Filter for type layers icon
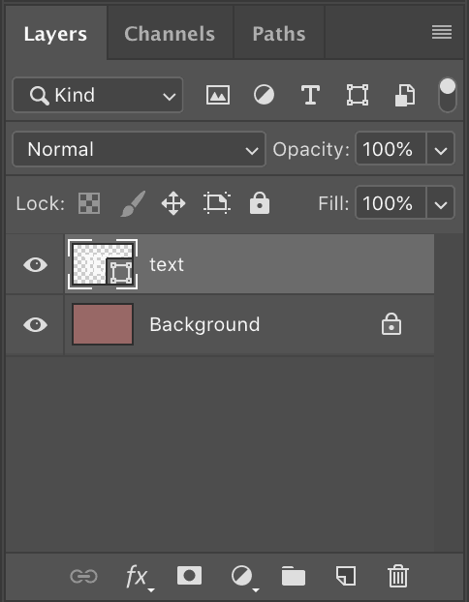 (310, 95)
